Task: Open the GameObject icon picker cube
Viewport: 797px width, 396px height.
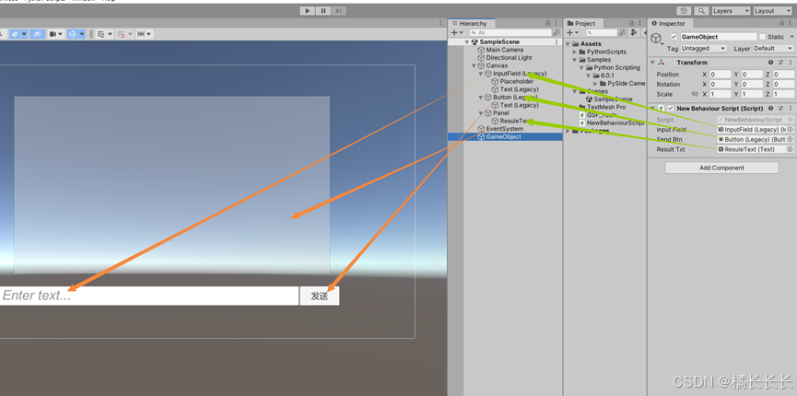Action: point(656,38)
